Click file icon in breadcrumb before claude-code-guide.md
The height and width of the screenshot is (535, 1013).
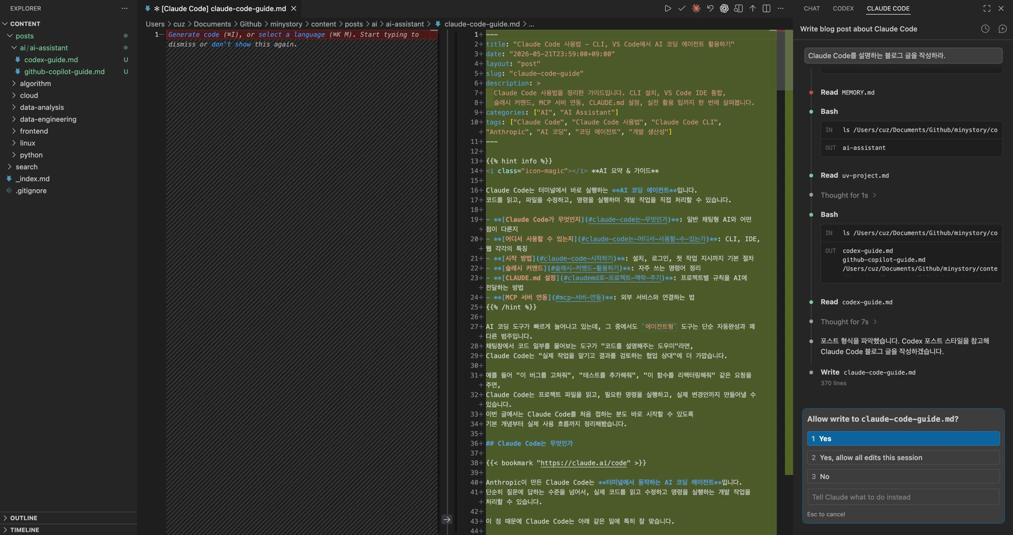pos(438,24)
